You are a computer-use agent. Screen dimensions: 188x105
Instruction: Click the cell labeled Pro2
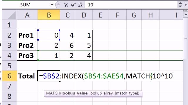click(x=27, y=45)
